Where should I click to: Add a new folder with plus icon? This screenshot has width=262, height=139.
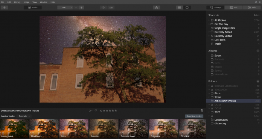258,81
